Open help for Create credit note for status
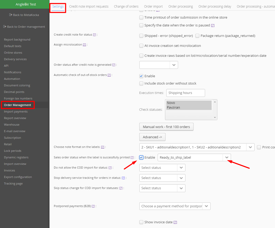 pyautogui.click(x=94, y=35)
